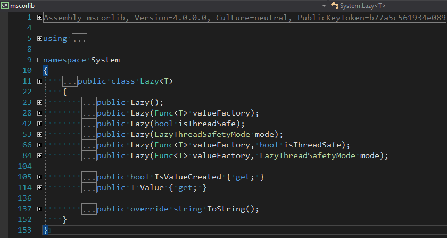Expand the Value property comment on line 114

39,188
